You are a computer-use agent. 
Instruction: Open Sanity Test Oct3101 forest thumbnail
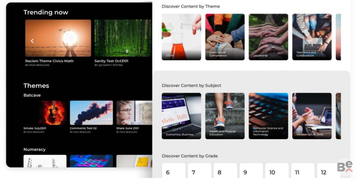tap(123, 38)
